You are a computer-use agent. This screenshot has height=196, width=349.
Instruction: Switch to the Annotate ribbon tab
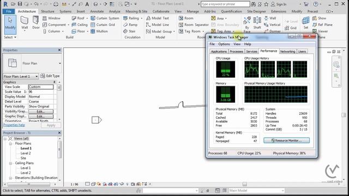[x=97, y=11]
